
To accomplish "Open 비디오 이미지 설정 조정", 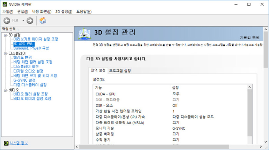I will tap(32, 99).
